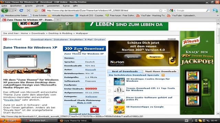Switch to Must-Have-Downloads tab

[161, 71]
